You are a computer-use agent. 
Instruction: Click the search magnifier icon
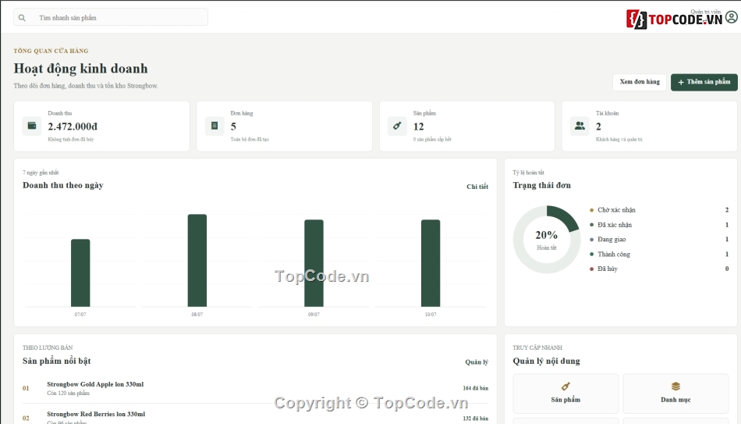[x=22, y=17]
